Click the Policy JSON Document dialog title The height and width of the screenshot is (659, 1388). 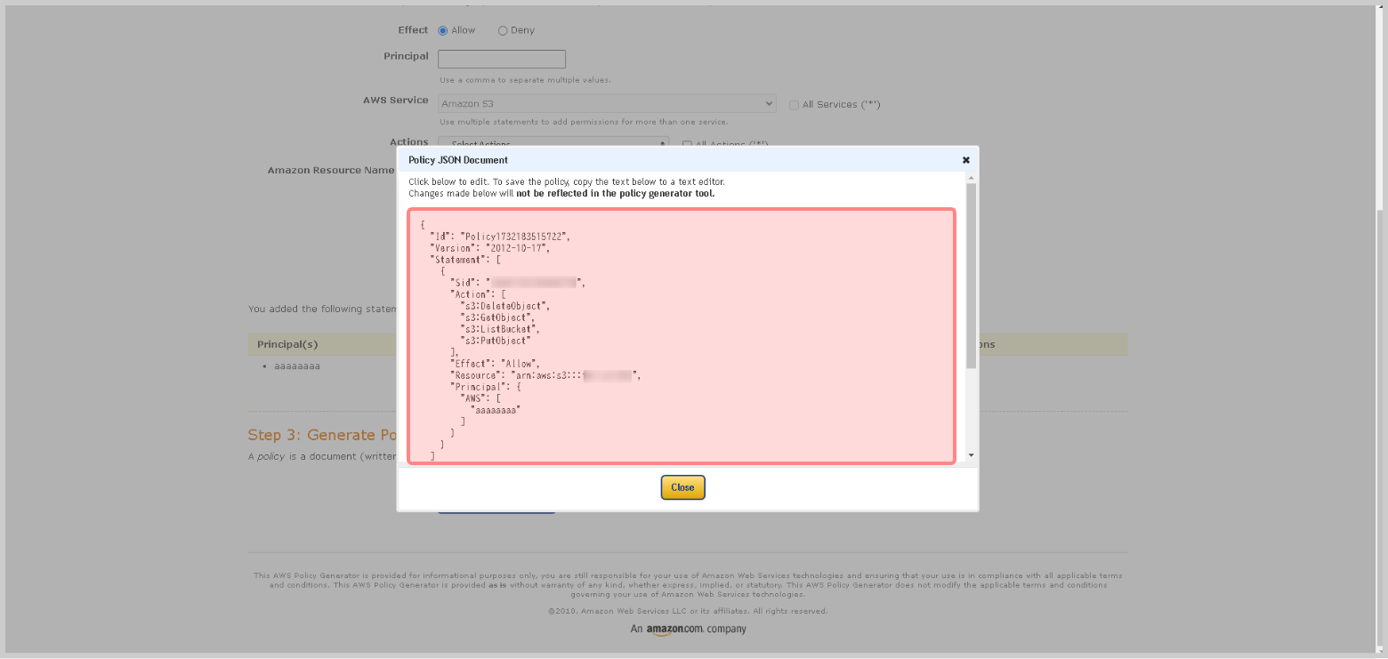coord(458,160)
